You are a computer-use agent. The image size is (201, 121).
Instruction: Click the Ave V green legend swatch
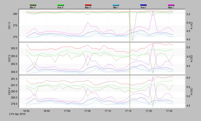pos(60,5)
